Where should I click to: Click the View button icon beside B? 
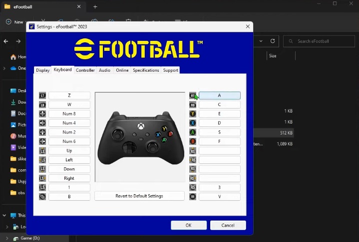(x=42, y=197)
